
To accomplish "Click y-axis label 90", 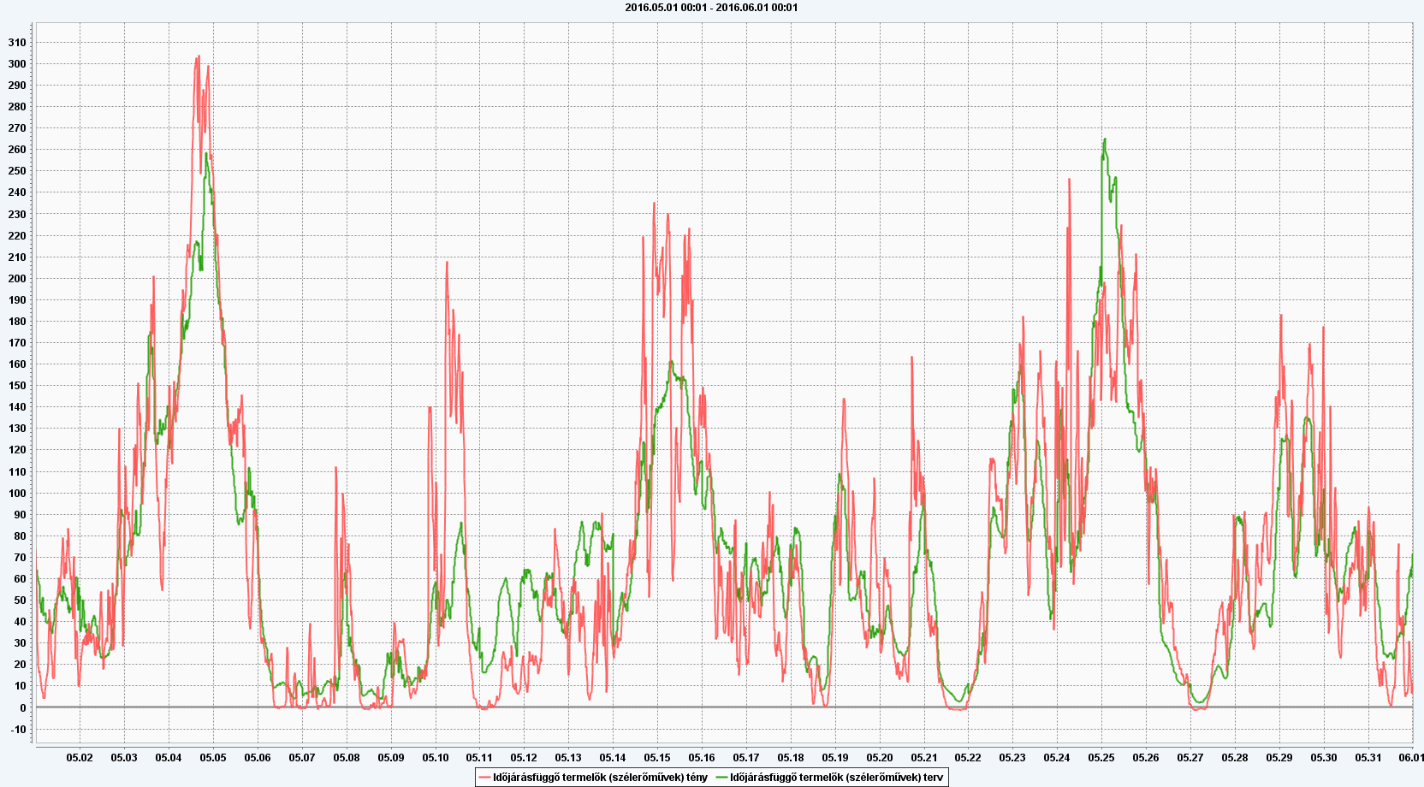I will tap(21, 515).
